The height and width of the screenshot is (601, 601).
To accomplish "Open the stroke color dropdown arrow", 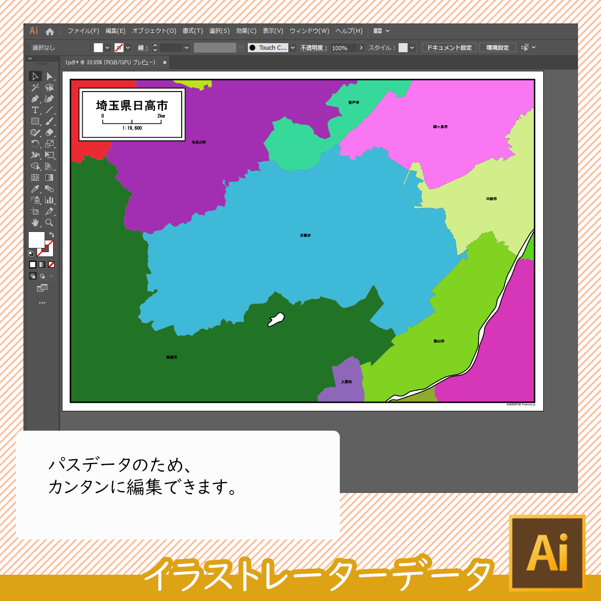I will (x=128, y=47).
